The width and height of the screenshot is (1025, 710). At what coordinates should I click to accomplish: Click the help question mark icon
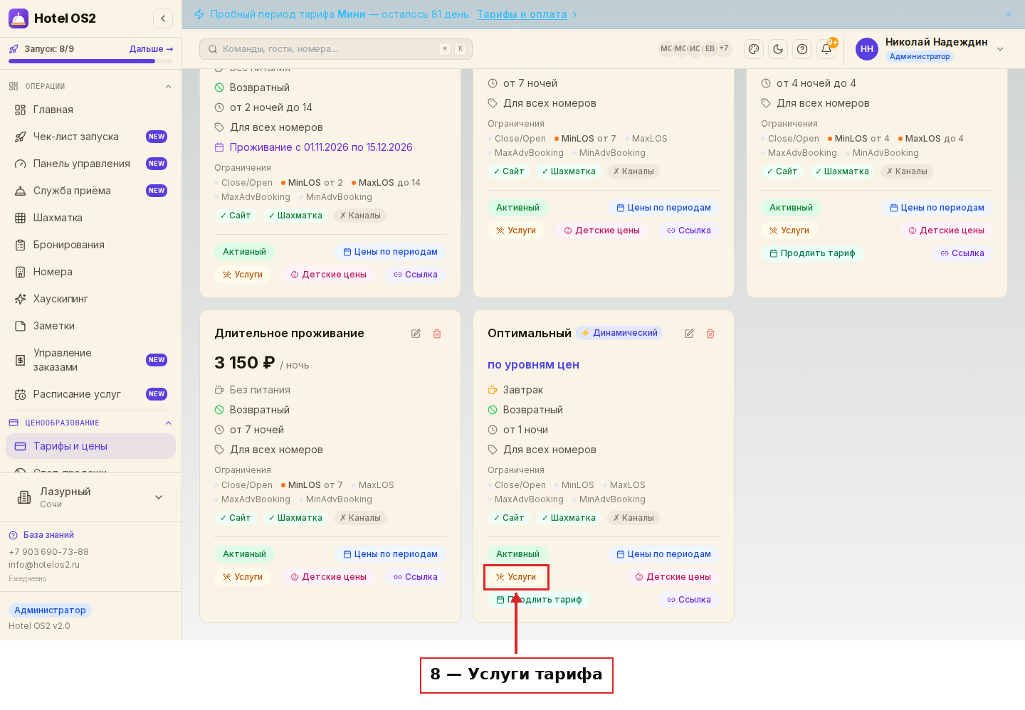click(x=802, y=49)
